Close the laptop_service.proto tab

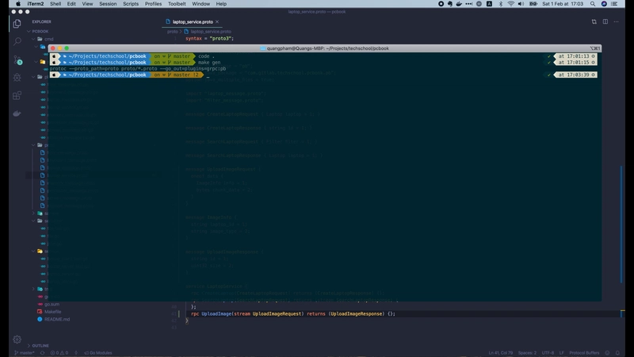click(x=217, y=22)
